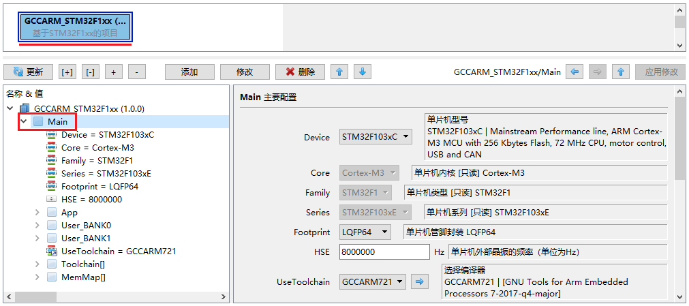Jump to GCCARM721 toolchain via arrow button
Screen dimensions: 689x306
click(420, 281)
